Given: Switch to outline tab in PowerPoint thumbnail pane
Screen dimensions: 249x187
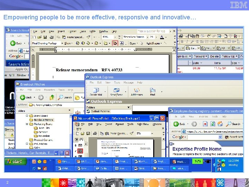Looking at the screenshot, I should (76, 140).
